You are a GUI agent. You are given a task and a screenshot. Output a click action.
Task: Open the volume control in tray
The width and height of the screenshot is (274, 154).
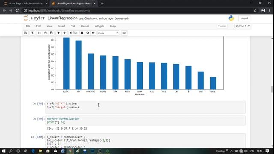point(246,151)
